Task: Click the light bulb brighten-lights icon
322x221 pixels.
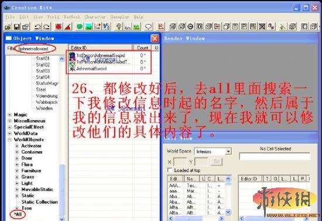Action: tap(119, 27)
